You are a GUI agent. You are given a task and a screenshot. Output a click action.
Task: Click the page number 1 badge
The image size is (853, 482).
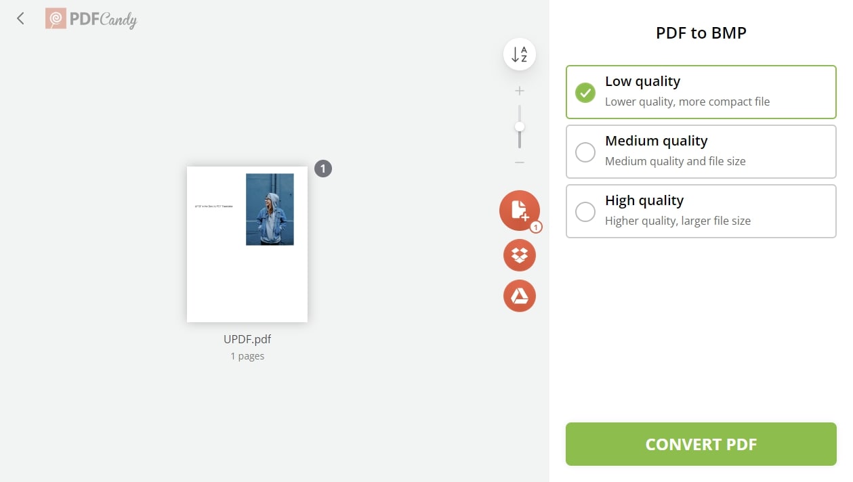323,169
